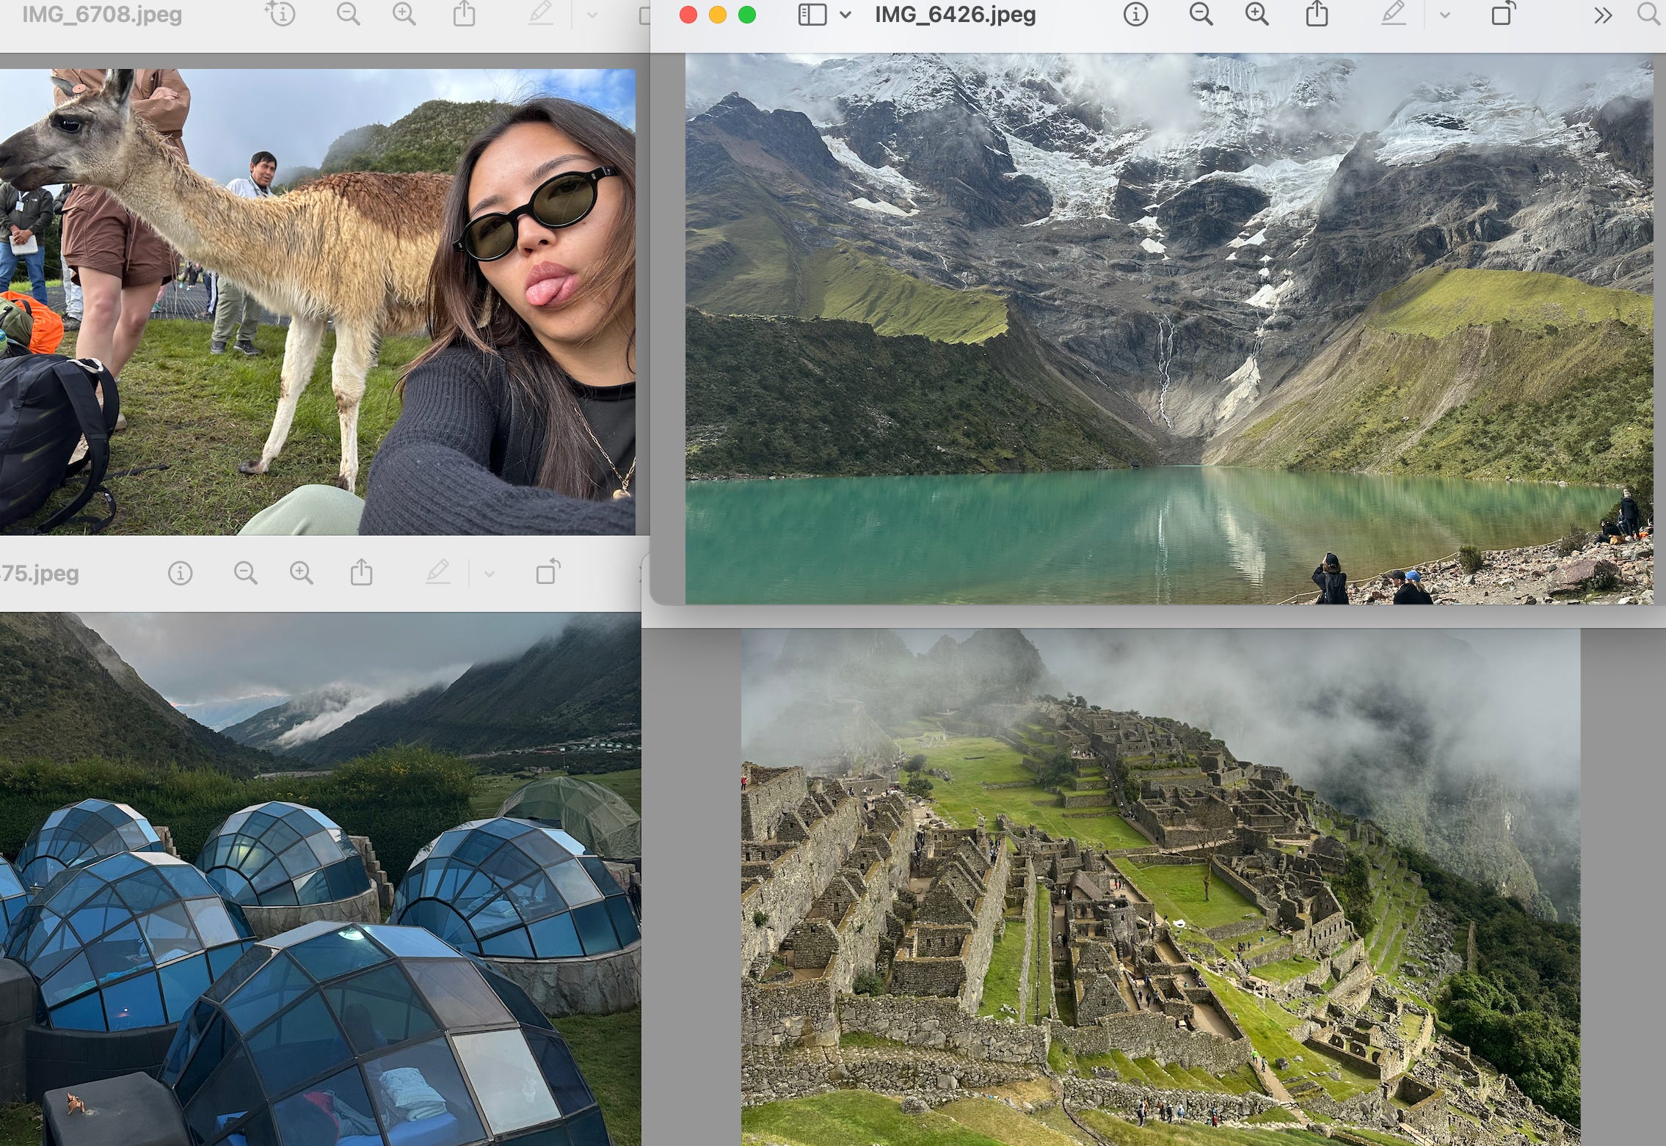Open info inspector for IMG_6426.jpeg
Screen dimensions: 1666x1146
click(x=1135, y=15)
